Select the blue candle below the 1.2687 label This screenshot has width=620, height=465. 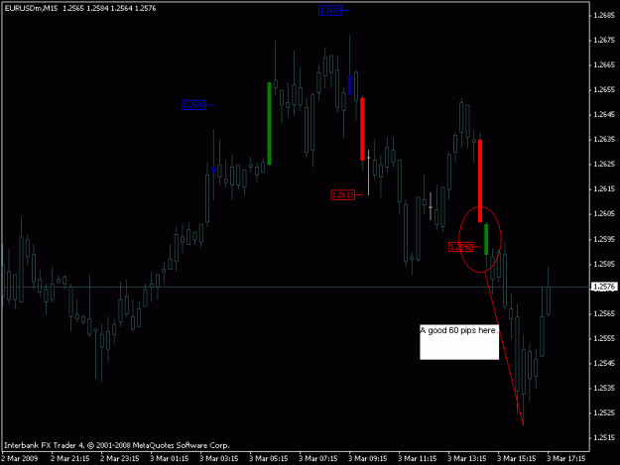coord(350,85)
